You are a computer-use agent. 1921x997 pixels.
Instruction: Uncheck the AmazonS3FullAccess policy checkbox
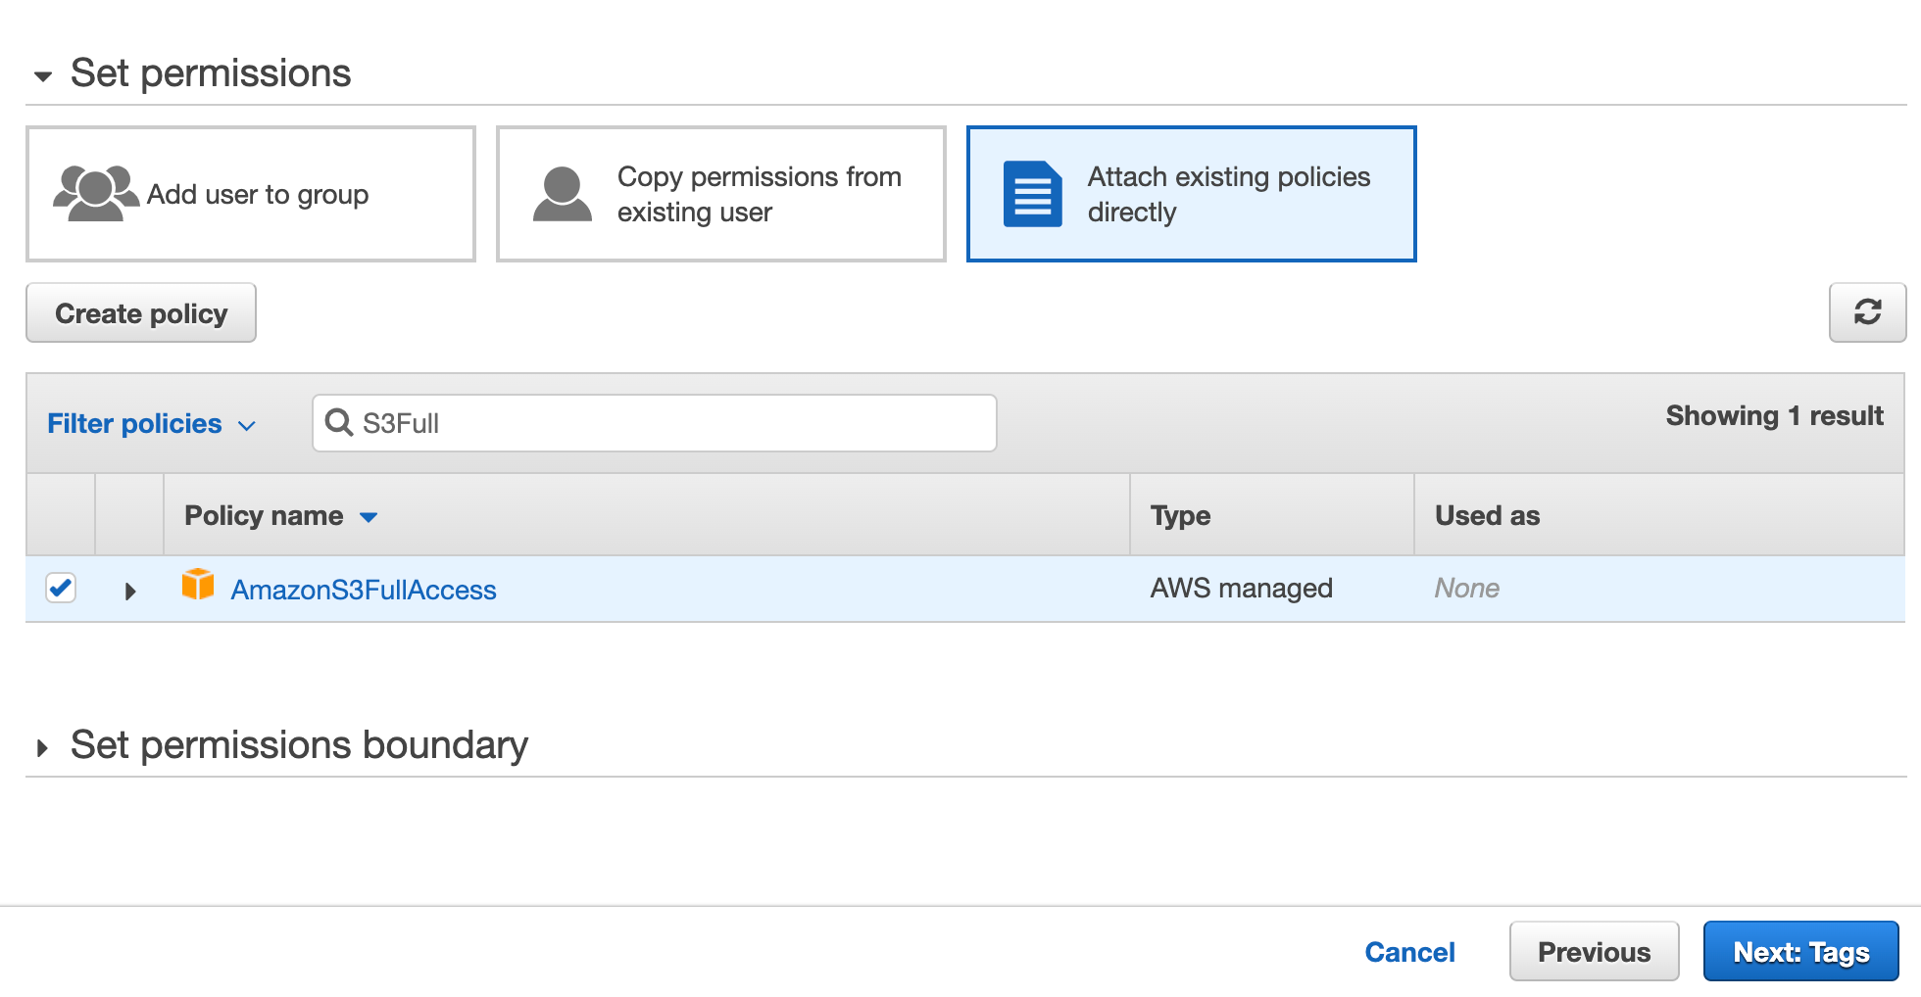click(x=61, y=588)
